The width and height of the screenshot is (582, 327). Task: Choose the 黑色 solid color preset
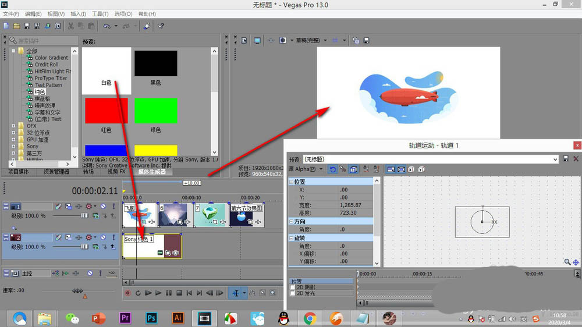156,68
